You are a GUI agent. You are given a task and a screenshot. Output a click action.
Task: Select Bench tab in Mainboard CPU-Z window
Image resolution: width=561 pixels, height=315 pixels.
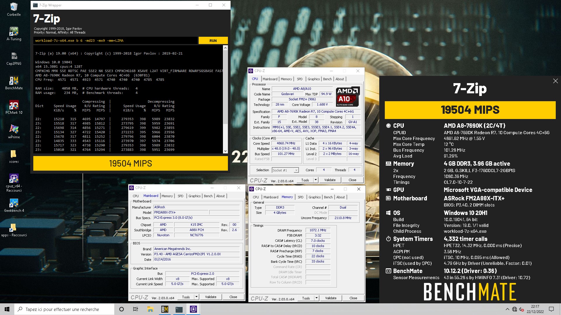208,196
